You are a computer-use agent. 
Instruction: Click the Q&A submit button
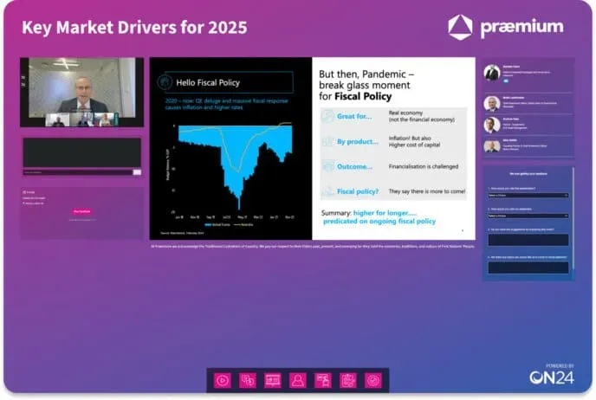137,172
